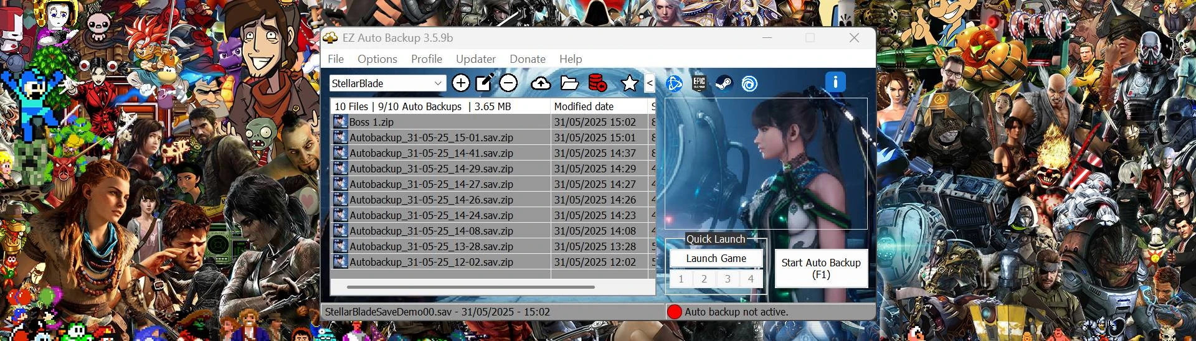Click quick launch slot 4
Viewport: 1196px width, 341px height.
(751, 279)
